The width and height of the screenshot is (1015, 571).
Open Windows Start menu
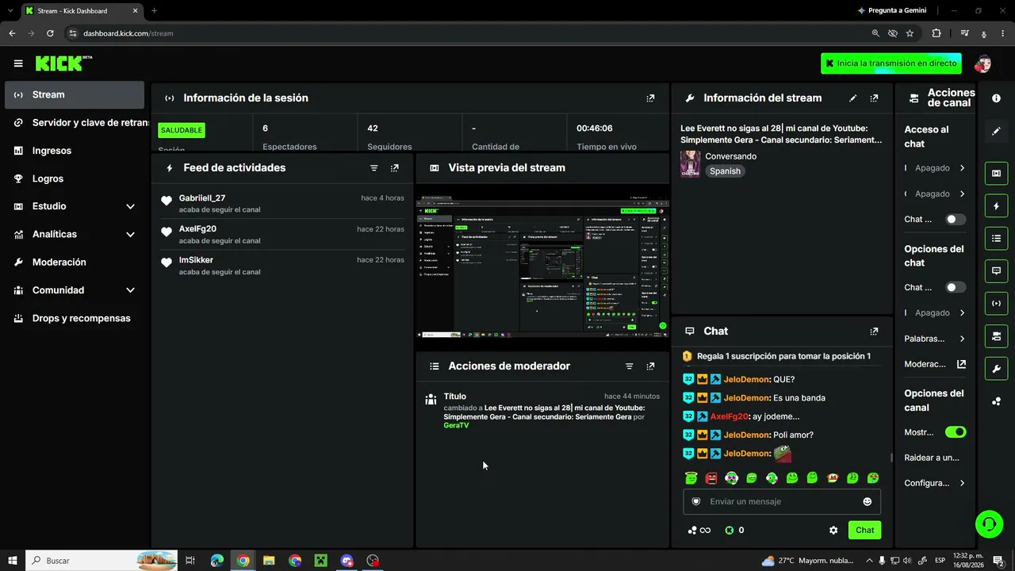coord(13,561)
